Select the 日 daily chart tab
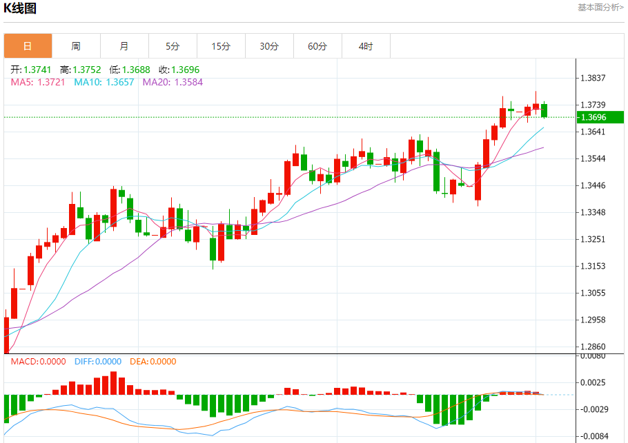 (28, 46)
